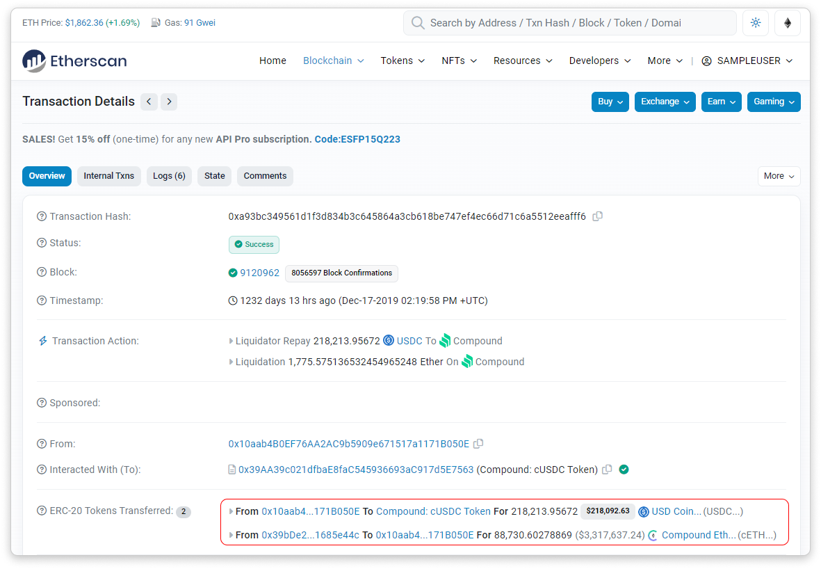The height and width of the screenshot is (569, 821).
Task: Expand the More dropdown beside tabs
Action: coord(779,176)
